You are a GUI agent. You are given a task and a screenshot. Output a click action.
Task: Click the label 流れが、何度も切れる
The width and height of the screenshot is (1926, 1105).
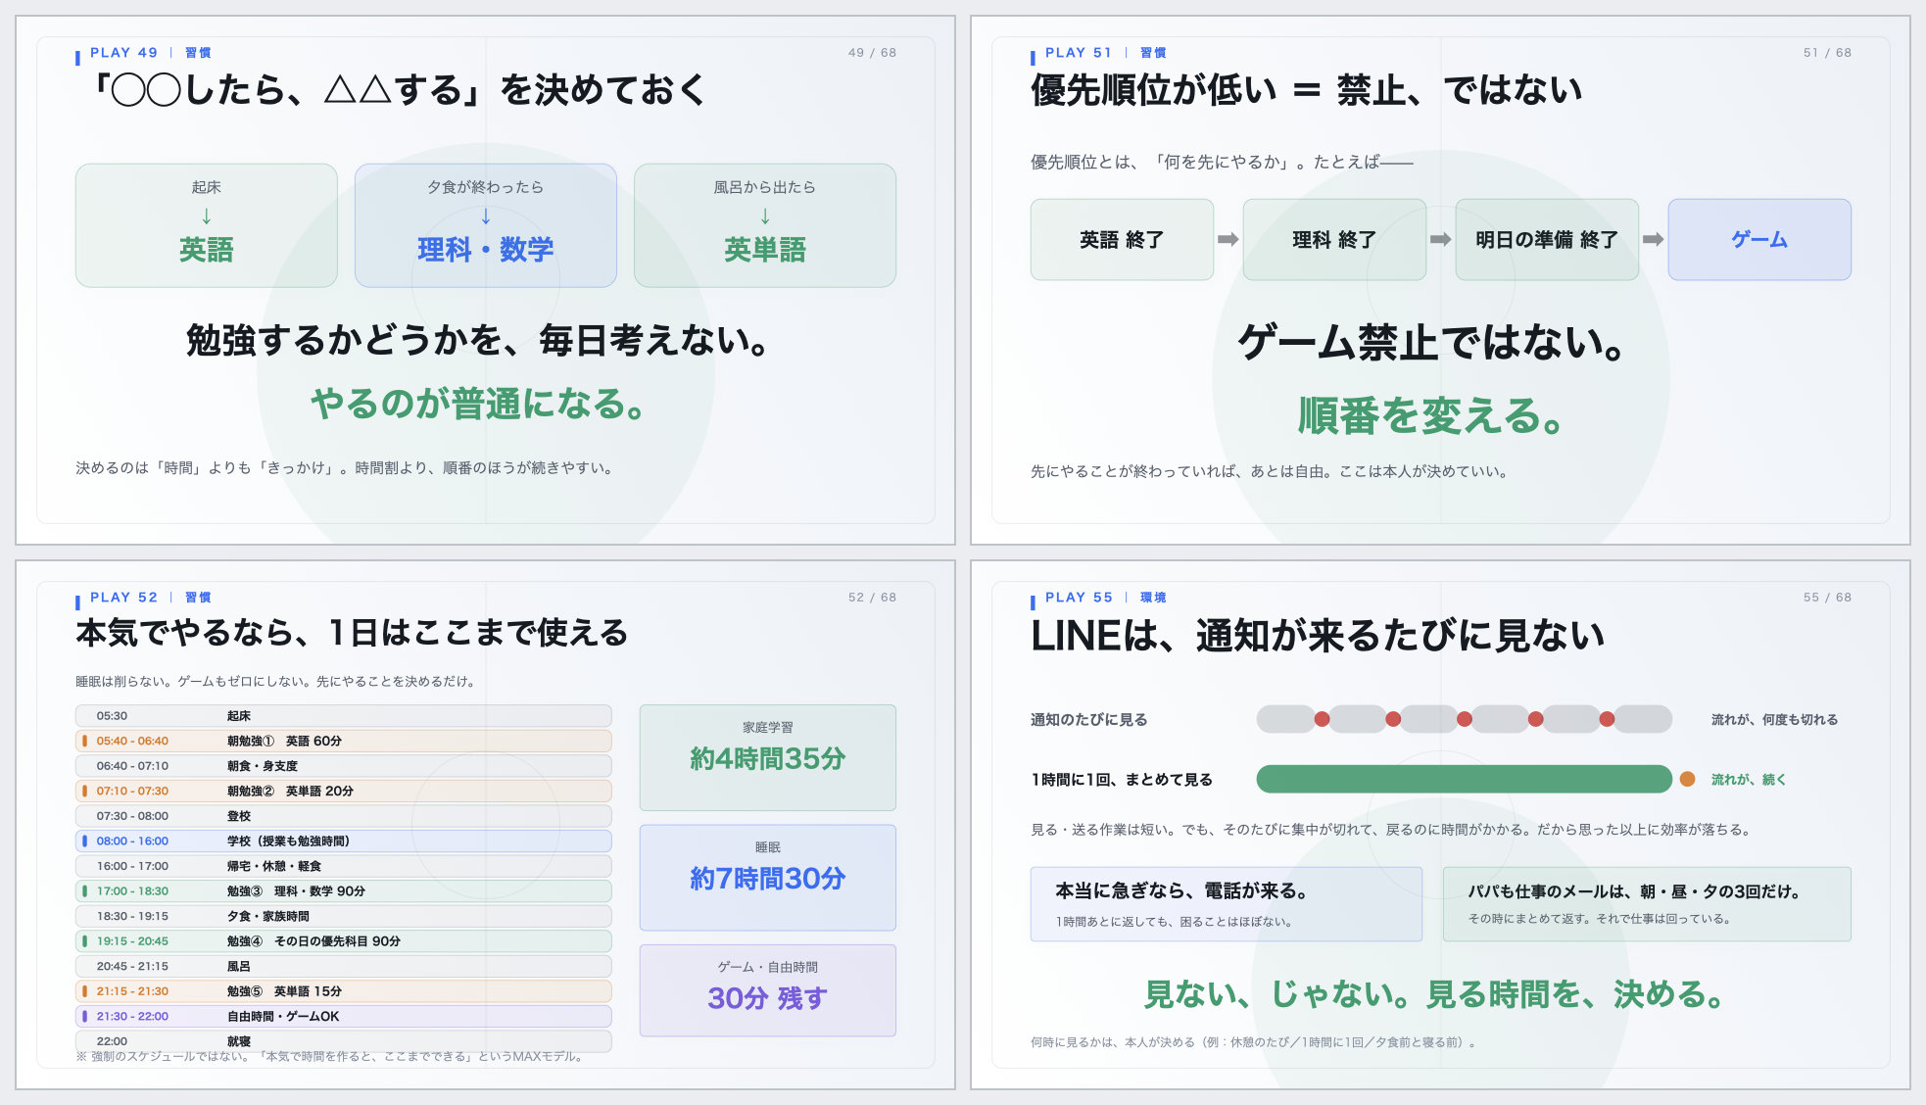click(x=1774, y=719)
